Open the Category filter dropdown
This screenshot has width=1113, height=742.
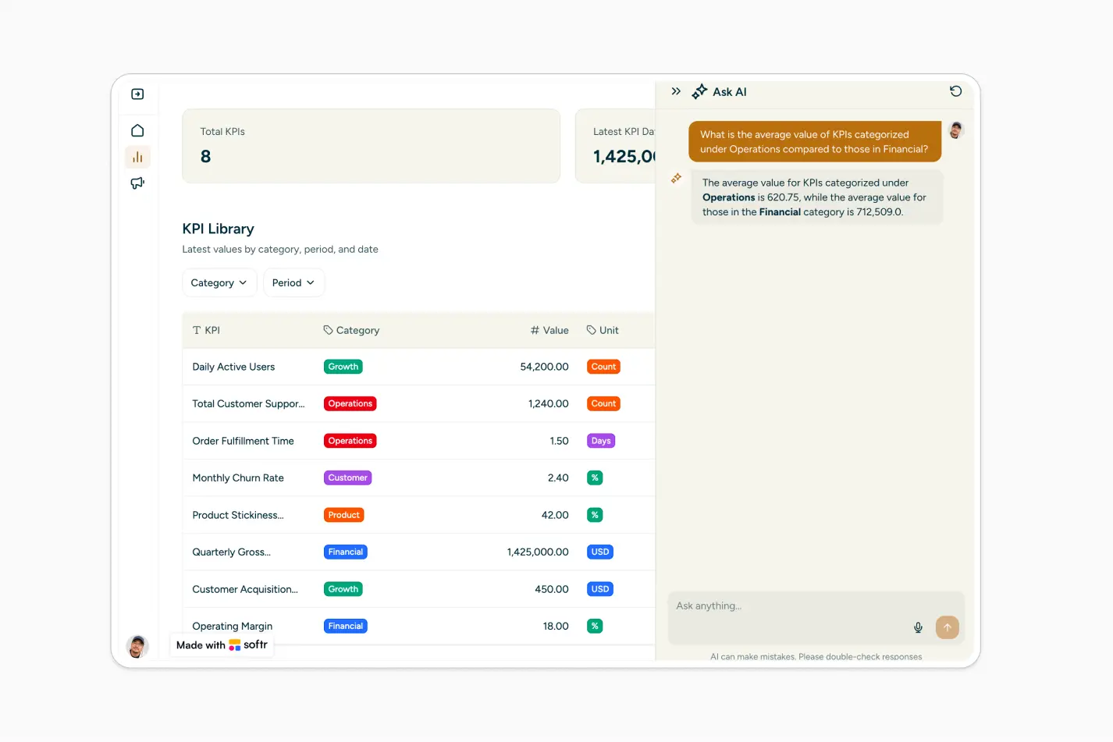pos(219,282)
